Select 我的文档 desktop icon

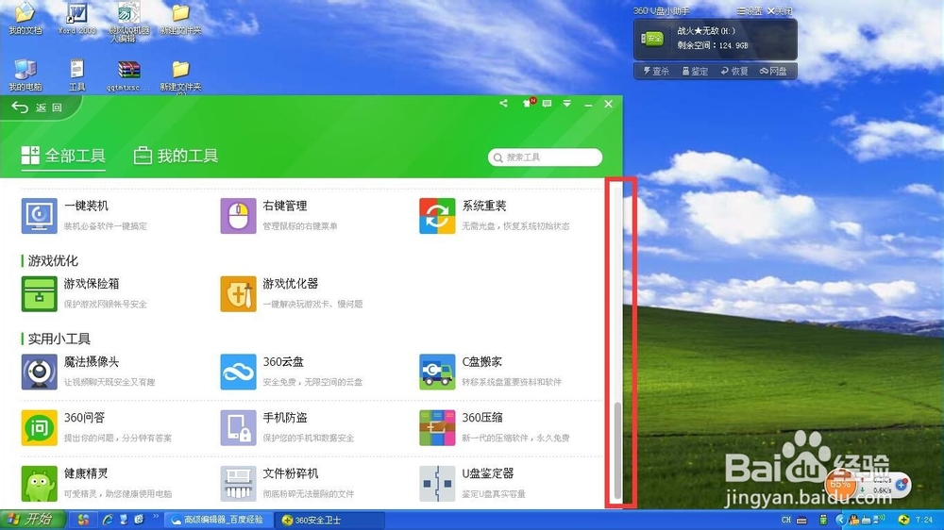pos(25,19)
